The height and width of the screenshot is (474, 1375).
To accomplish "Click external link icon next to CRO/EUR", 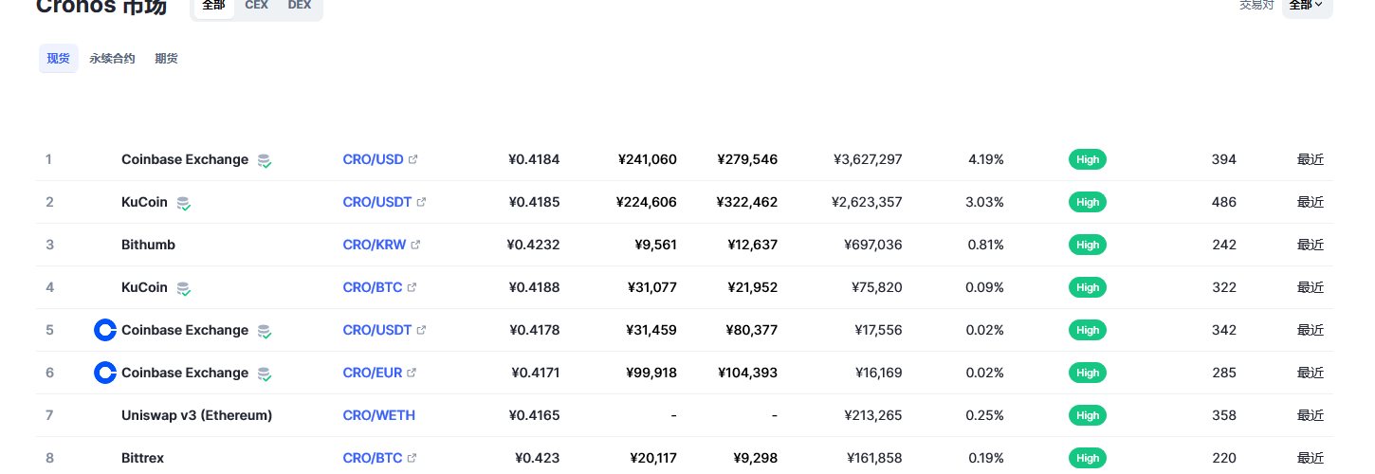I will 412,373.
